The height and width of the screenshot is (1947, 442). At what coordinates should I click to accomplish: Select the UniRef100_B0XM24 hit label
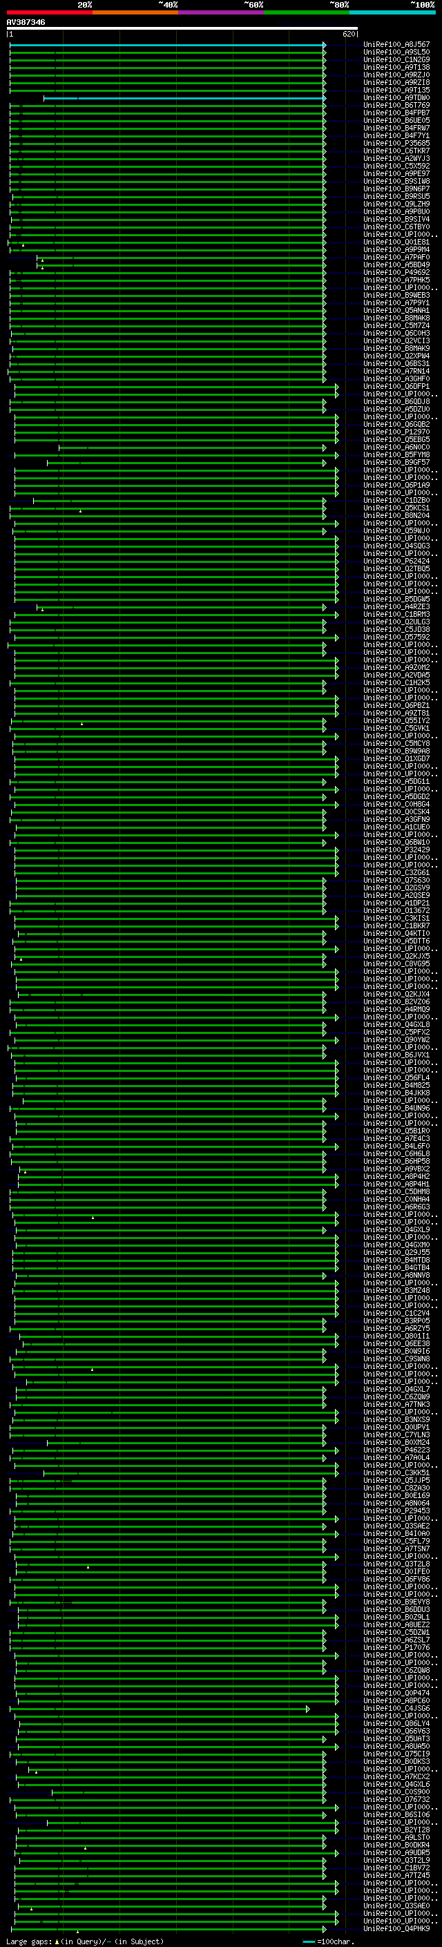[396, 1442]
